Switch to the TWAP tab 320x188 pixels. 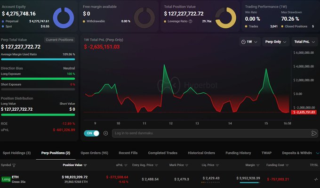coord(266,153)
